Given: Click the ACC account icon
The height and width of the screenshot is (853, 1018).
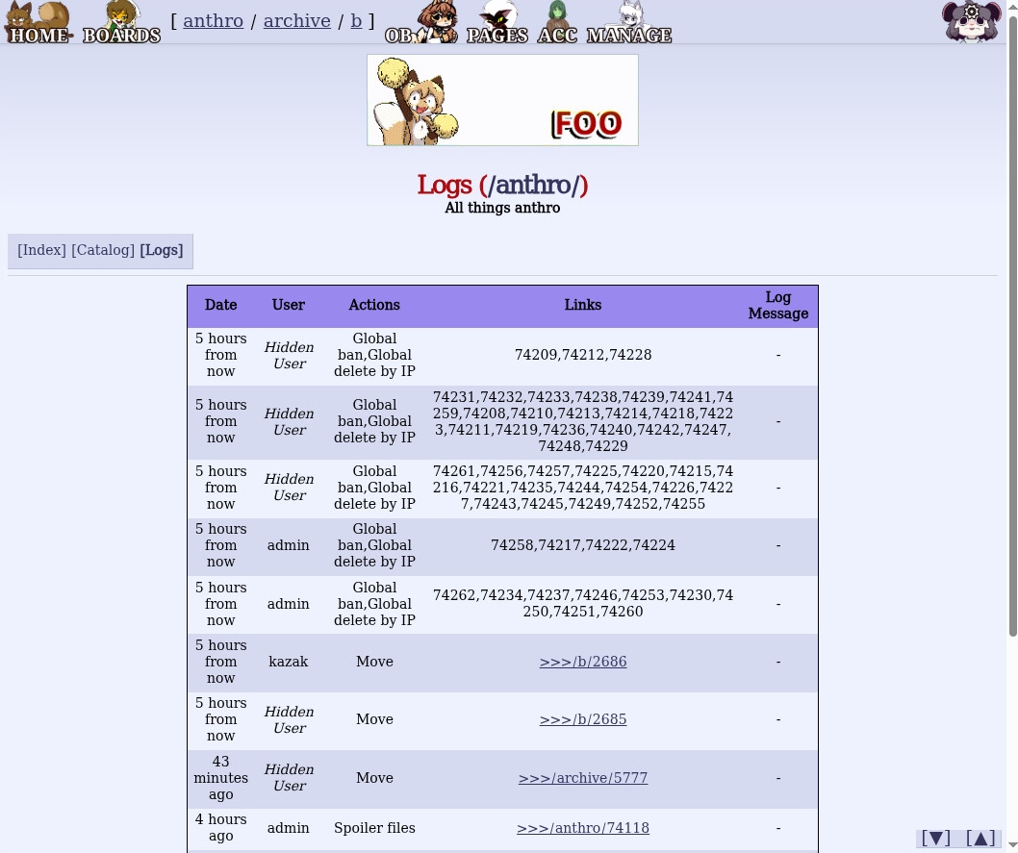Looking at the screenshot, I should 557,22.
